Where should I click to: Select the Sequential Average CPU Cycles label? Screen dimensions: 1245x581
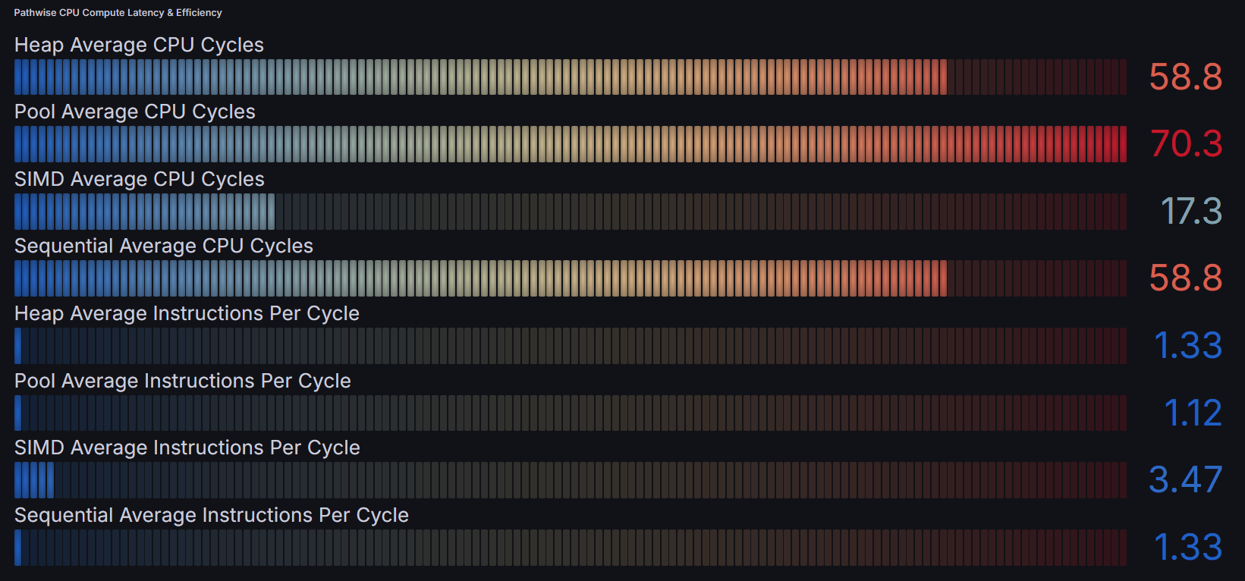[164, 247]
